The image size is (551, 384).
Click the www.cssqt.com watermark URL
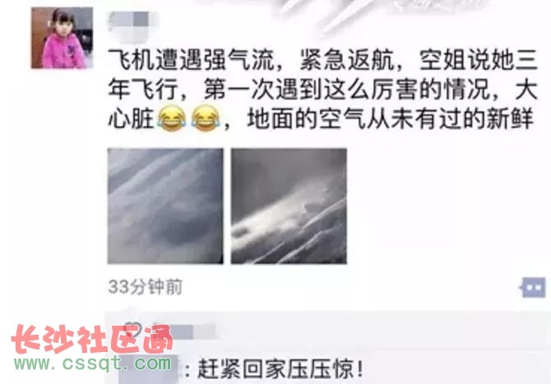click(x=92, y=363)
